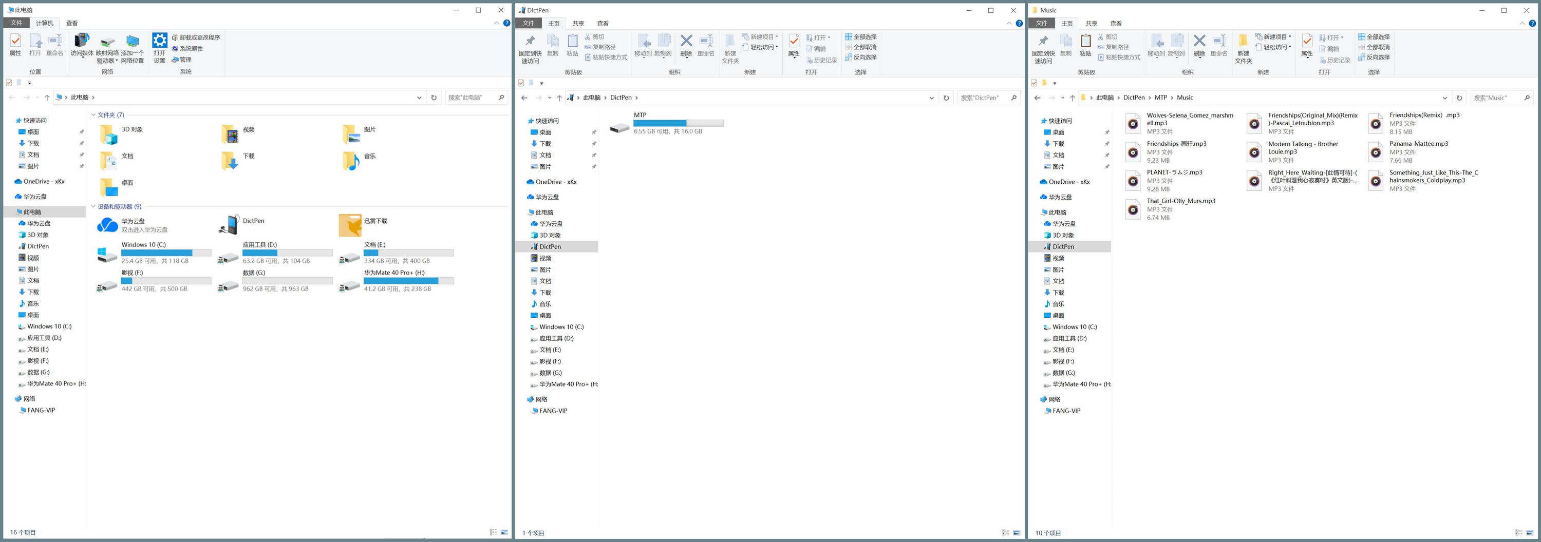Viewport: 1541px width, 542px height.
Task: Open 3D 对象 folder in 此电脑 file list
Action: click(x=122, y=134)
